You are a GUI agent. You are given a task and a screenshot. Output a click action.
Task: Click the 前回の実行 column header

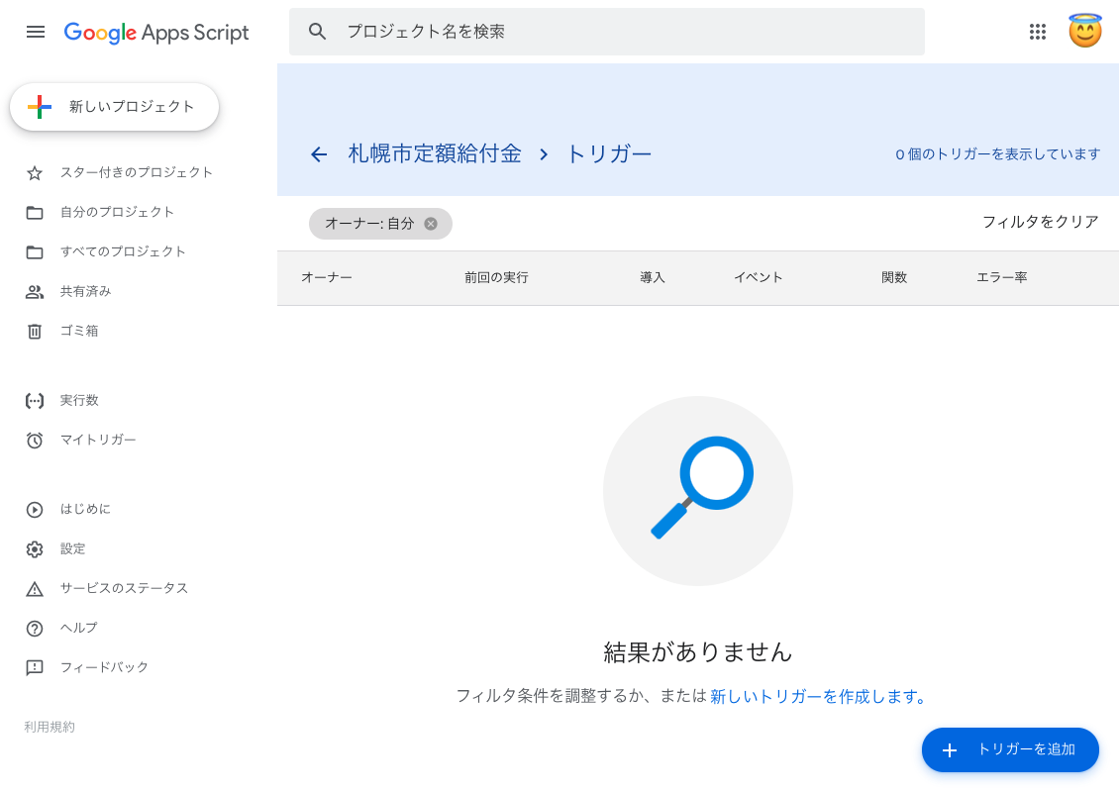pos(497,277)
